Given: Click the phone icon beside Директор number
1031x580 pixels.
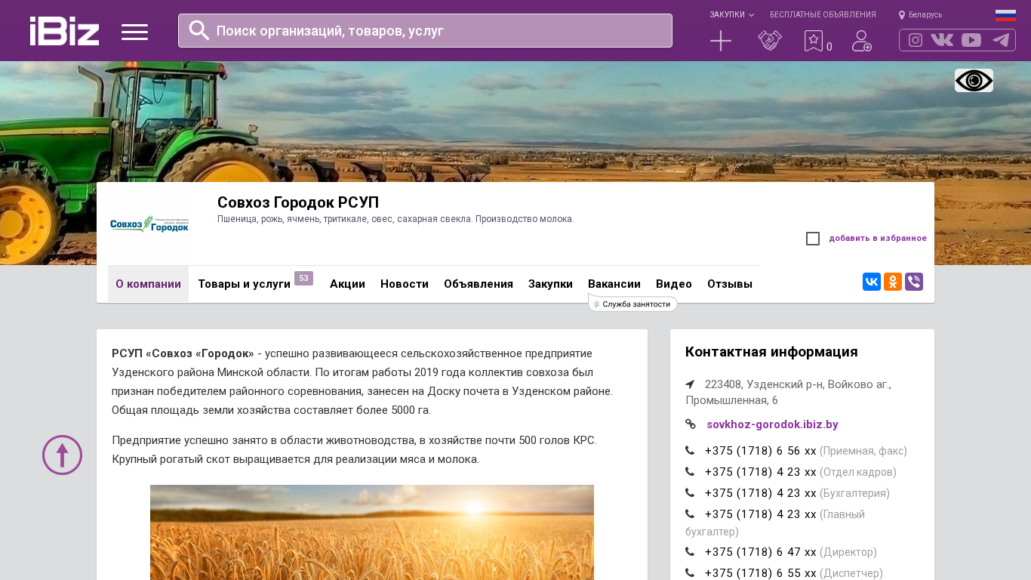Looking at the screenshot, I should (x=690, y=552).
